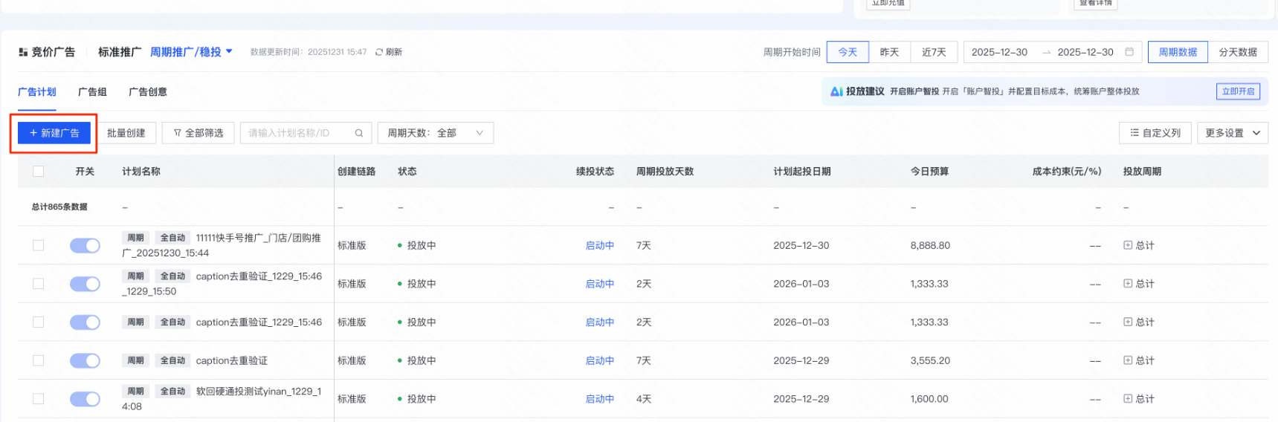Toggle switch for 2026-01-03 plan with 1229_15:50
Screen dimensions: 1278x422
pyautogui.click(x=85, y=284)
